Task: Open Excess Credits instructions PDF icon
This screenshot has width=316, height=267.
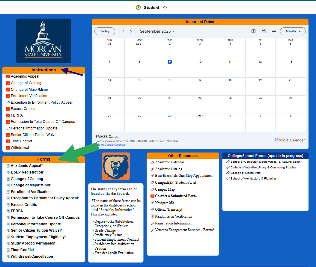Action: click(8, 109)
